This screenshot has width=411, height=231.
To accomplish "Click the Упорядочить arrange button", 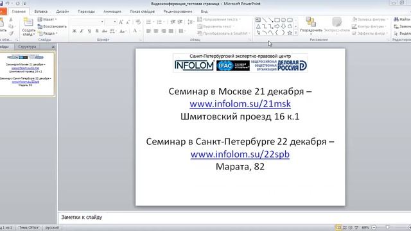I will coord(311,26).
